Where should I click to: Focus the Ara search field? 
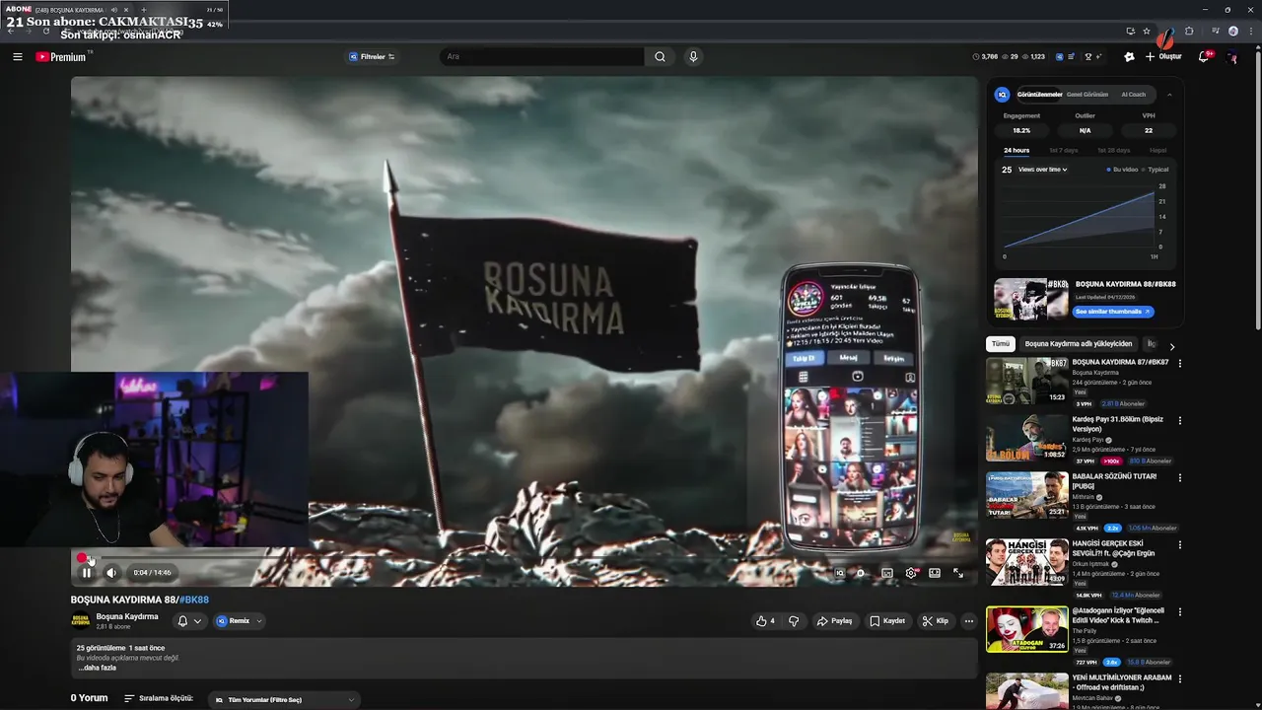(542, 57)
